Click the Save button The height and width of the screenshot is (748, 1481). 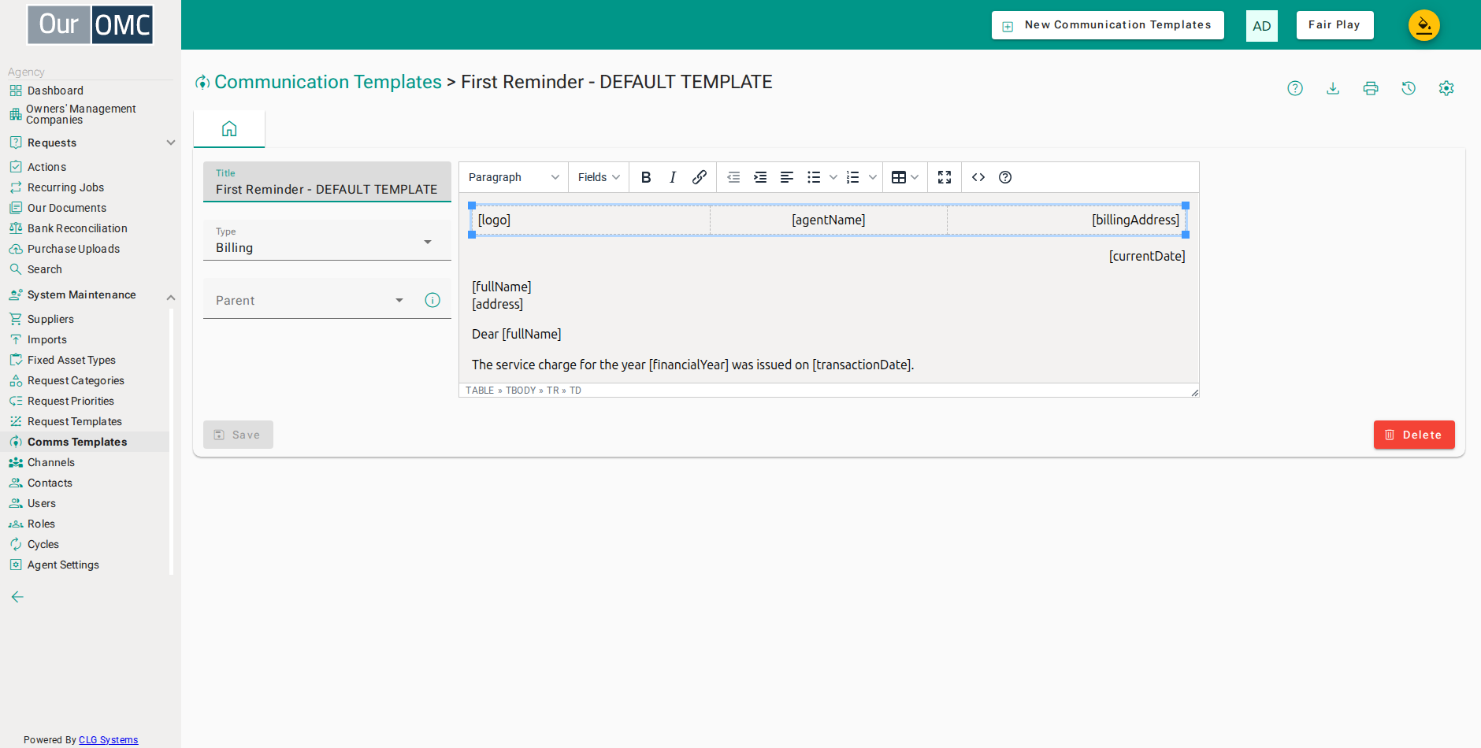(238, 435)
